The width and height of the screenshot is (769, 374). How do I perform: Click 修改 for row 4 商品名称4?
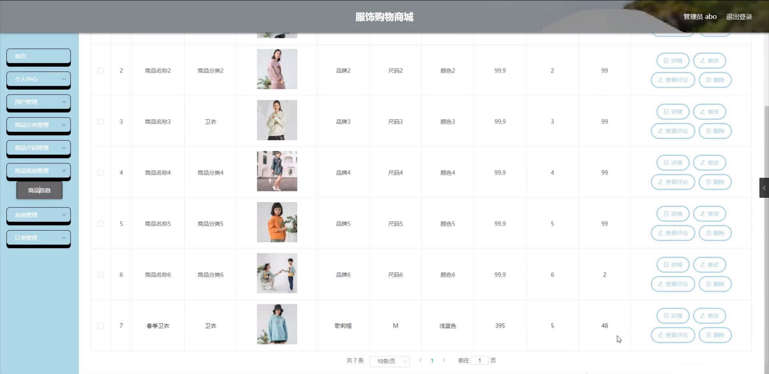tap(709, 163)
